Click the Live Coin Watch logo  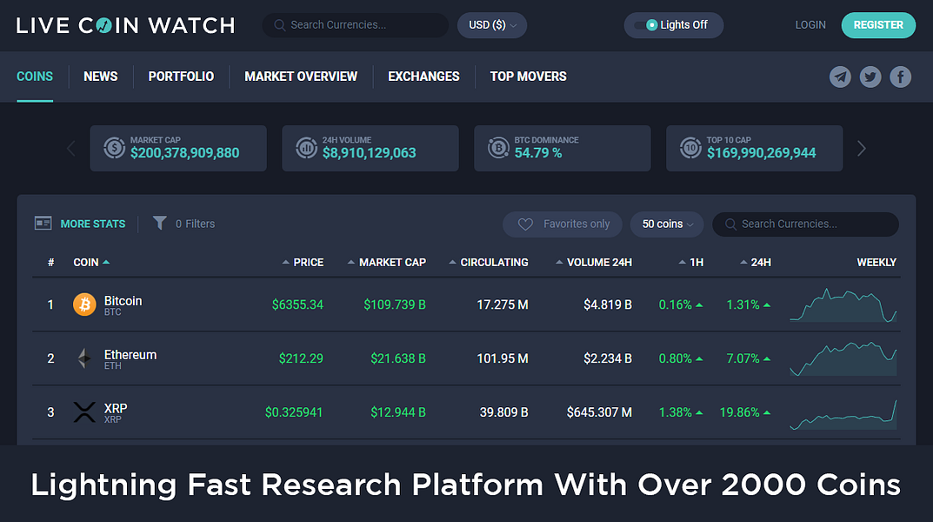125,25
